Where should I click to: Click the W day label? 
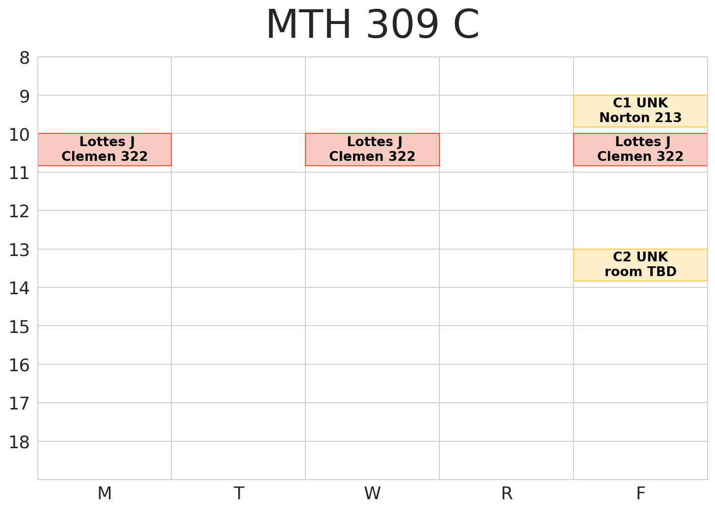[x=372, y=494]
